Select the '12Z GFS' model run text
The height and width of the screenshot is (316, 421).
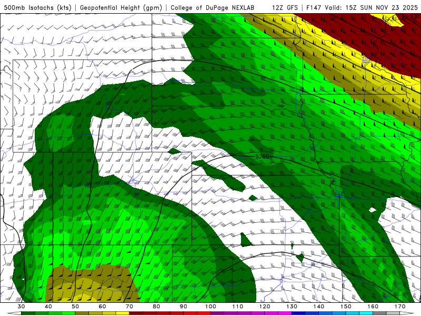pos(285,8)
